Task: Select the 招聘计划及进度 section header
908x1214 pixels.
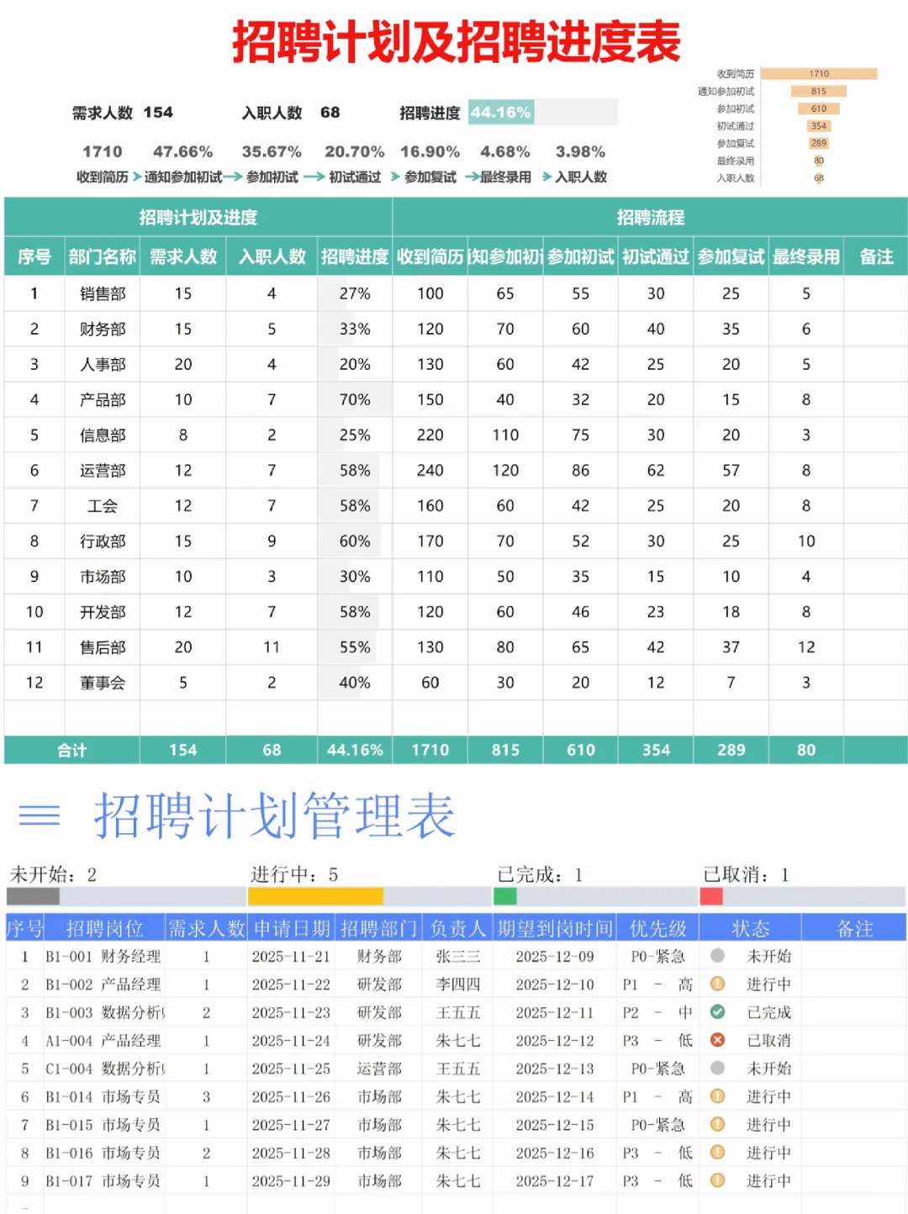Action: pos(198,218)
